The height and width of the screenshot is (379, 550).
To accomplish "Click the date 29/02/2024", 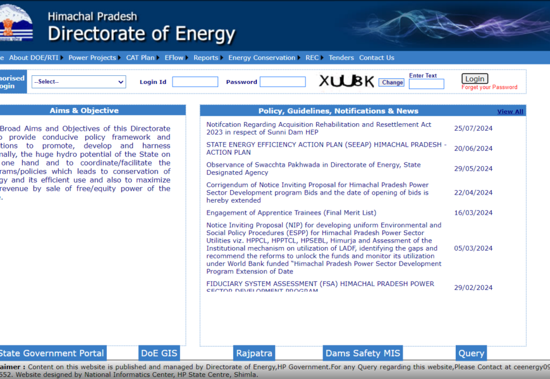I will [473, 287].
